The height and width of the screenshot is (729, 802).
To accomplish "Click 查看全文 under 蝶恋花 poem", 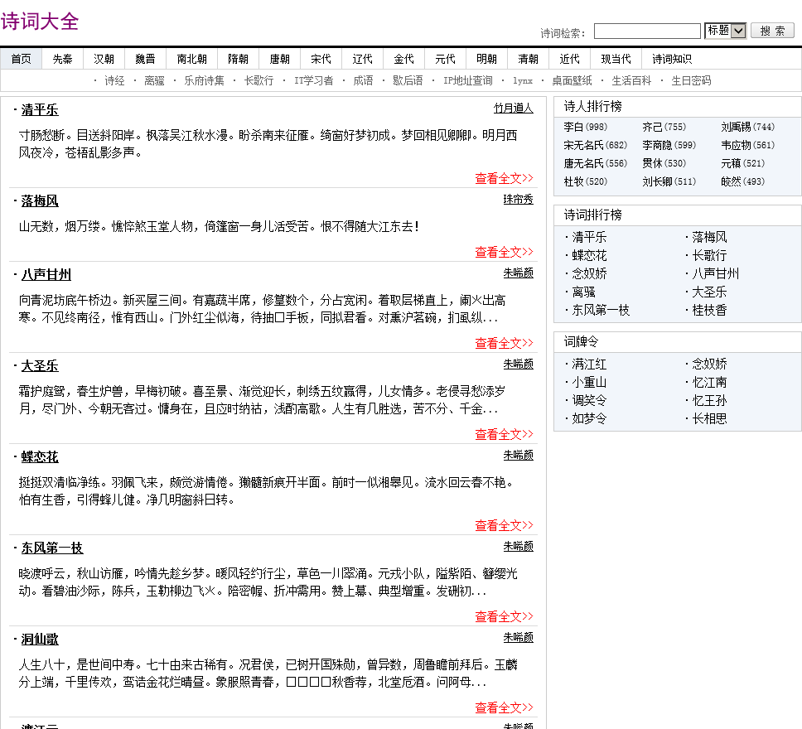I will tap(504, 525).
